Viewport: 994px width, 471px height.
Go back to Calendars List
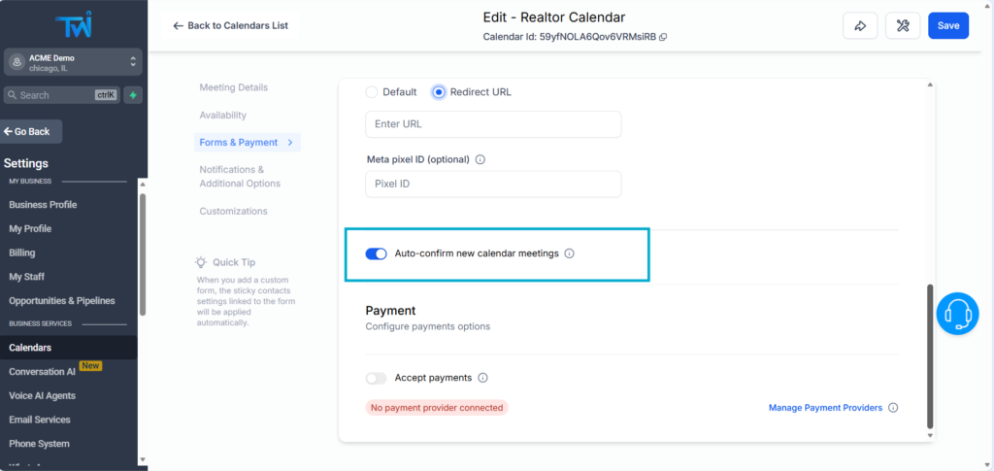point(230,25)
